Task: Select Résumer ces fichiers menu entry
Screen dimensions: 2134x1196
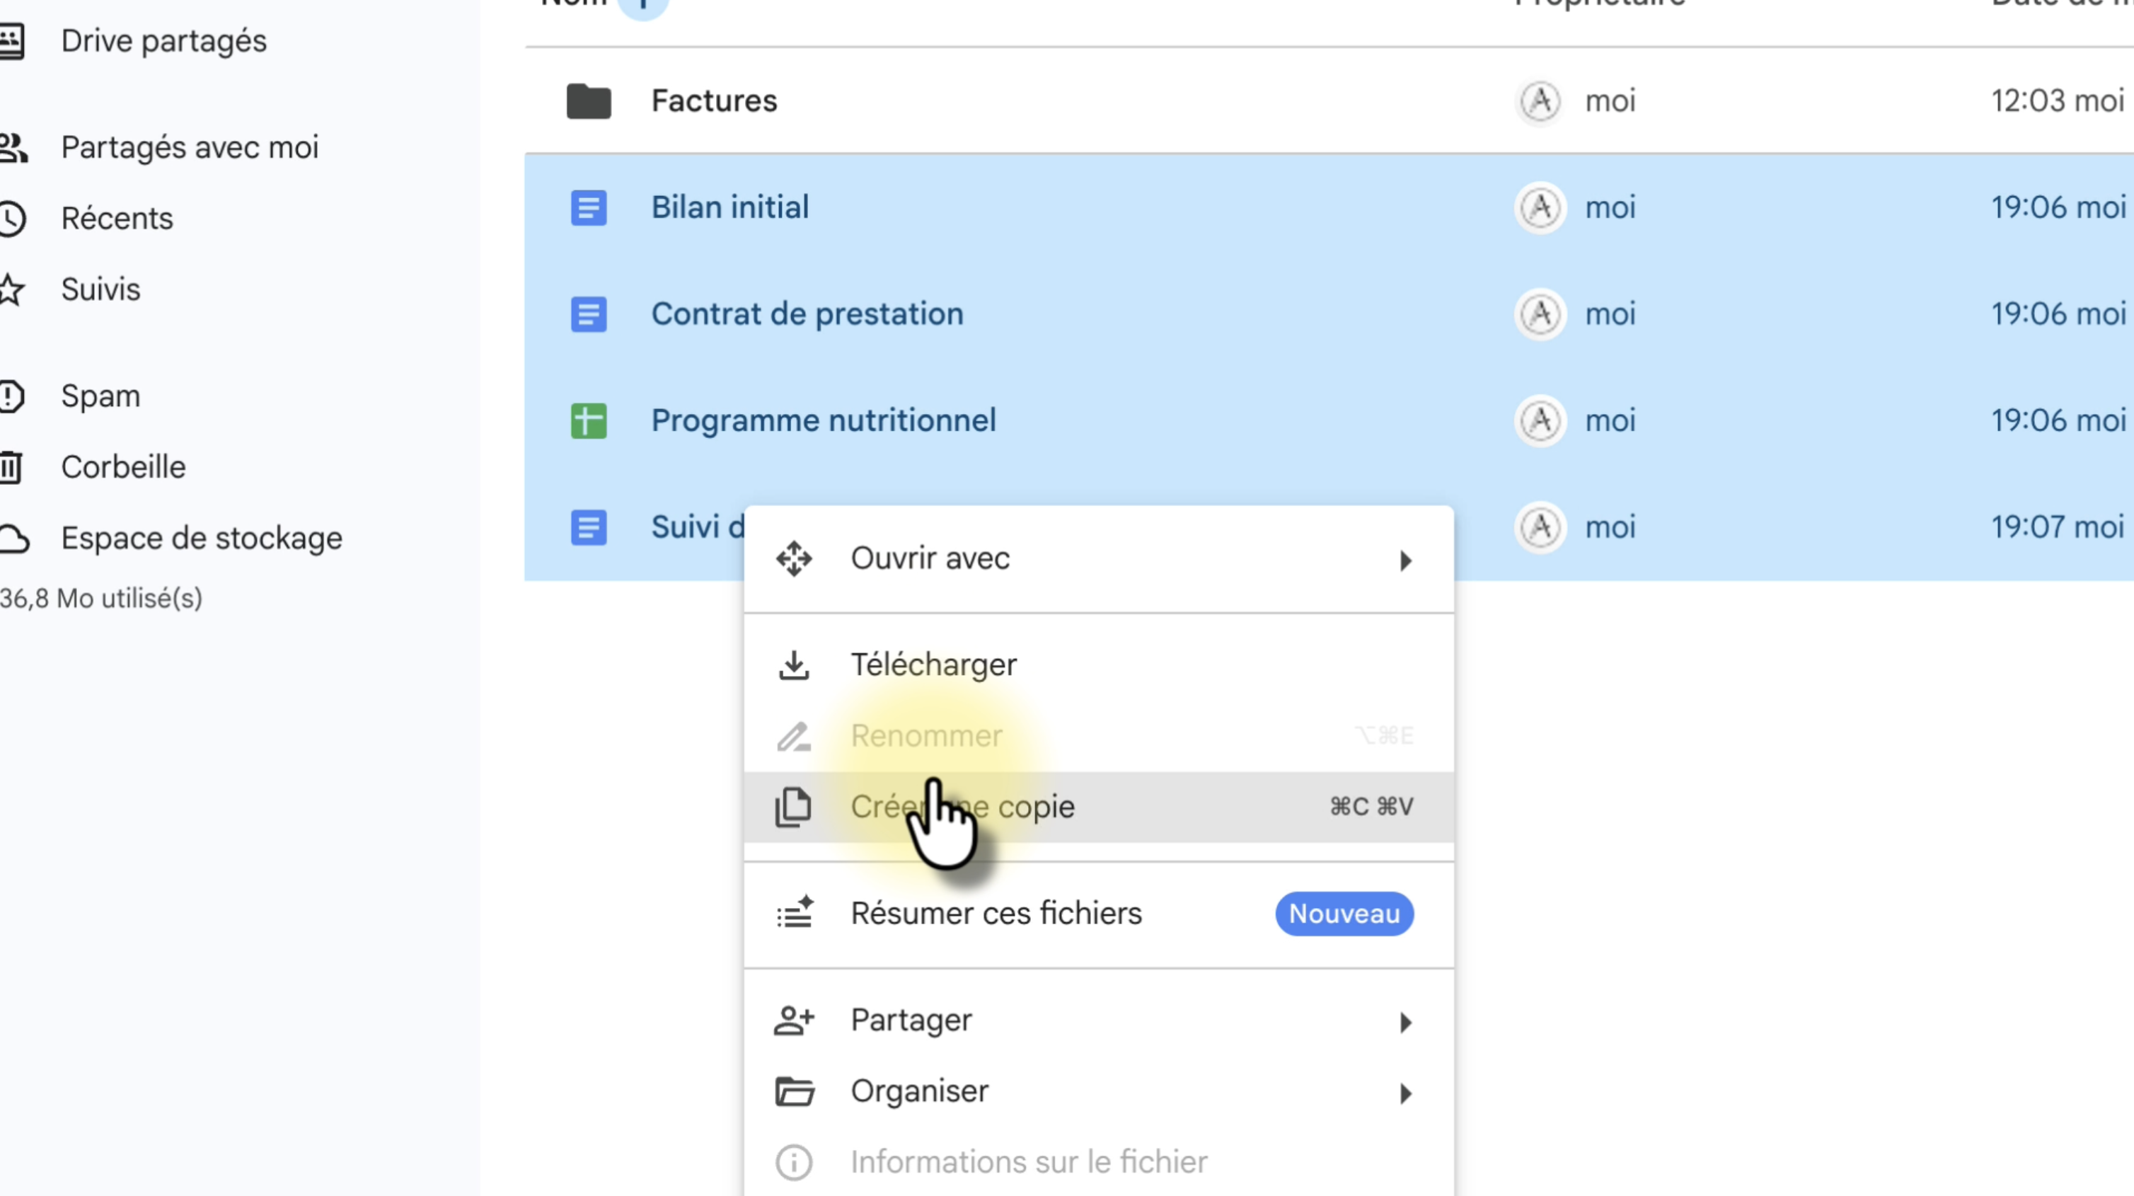Action: pyautogui.click(x=996, y=914)
